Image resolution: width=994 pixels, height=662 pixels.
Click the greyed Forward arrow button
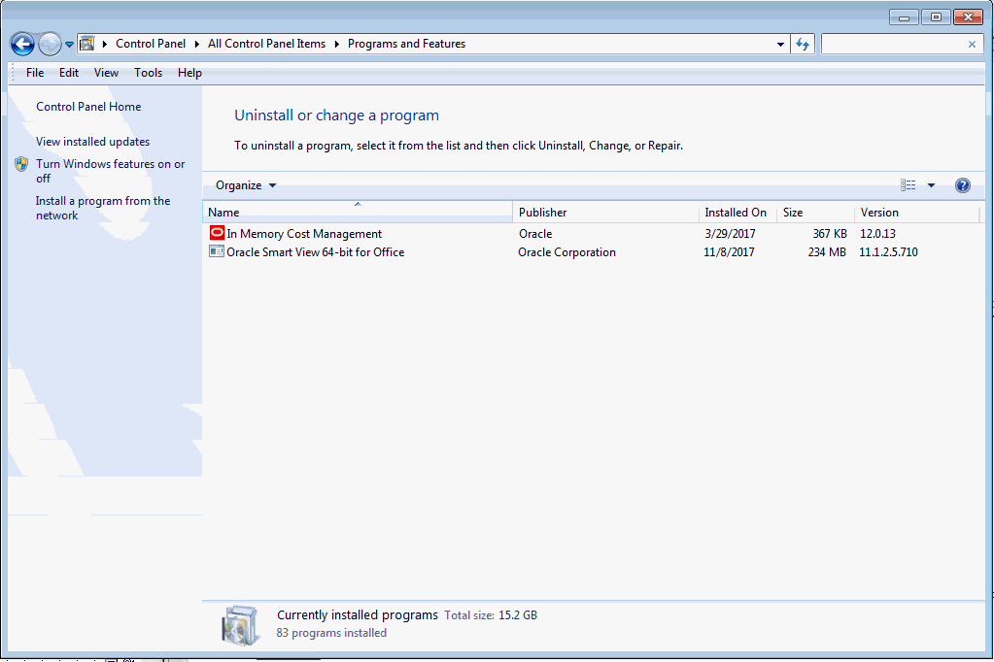click(x=50, y=44)
